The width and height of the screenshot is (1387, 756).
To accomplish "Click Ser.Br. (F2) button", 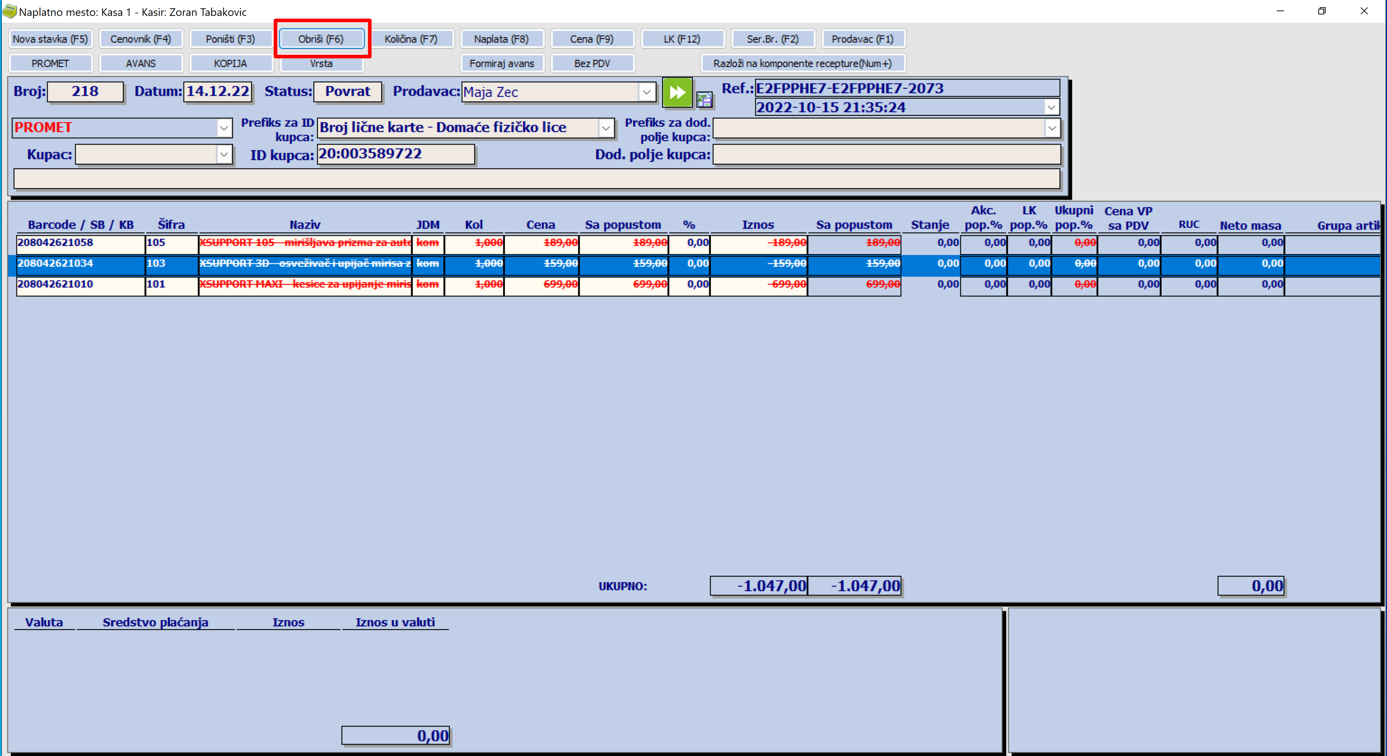I will [773, 39].
